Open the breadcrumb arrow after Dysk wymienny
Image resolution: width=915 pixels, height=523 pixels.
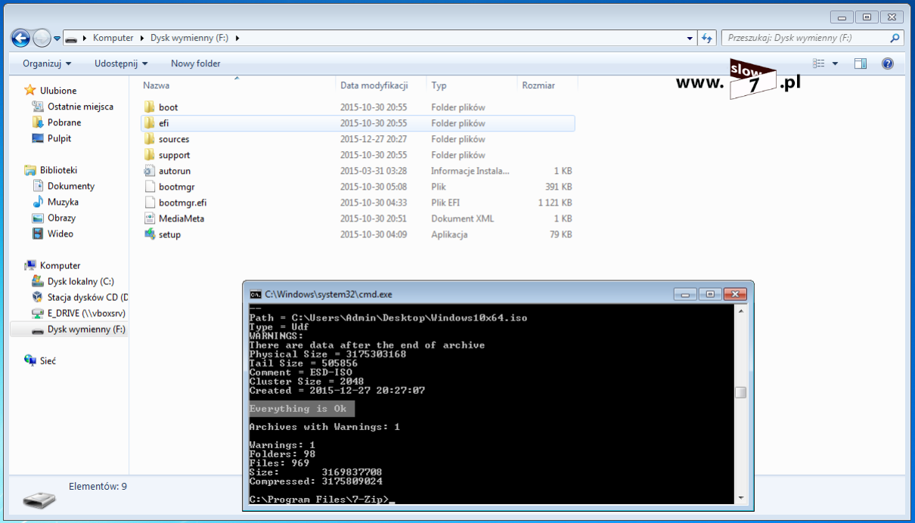pyautogui.click(x=237, y=38)
